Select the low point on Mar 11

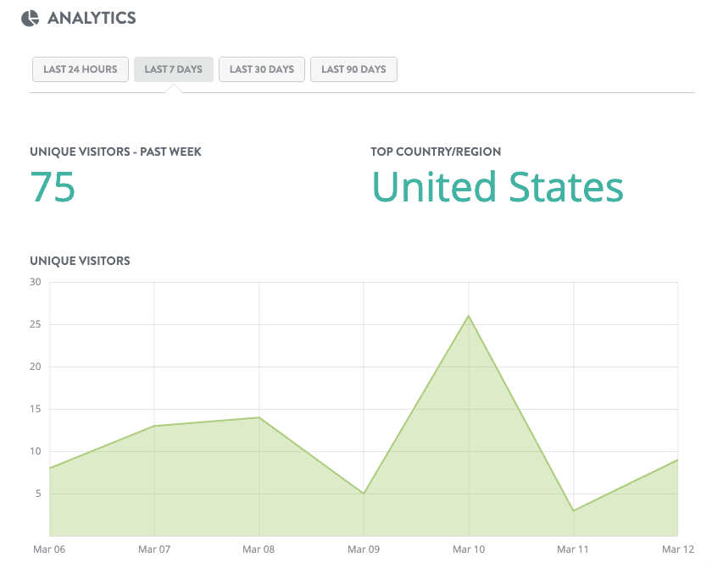(573, 510)
